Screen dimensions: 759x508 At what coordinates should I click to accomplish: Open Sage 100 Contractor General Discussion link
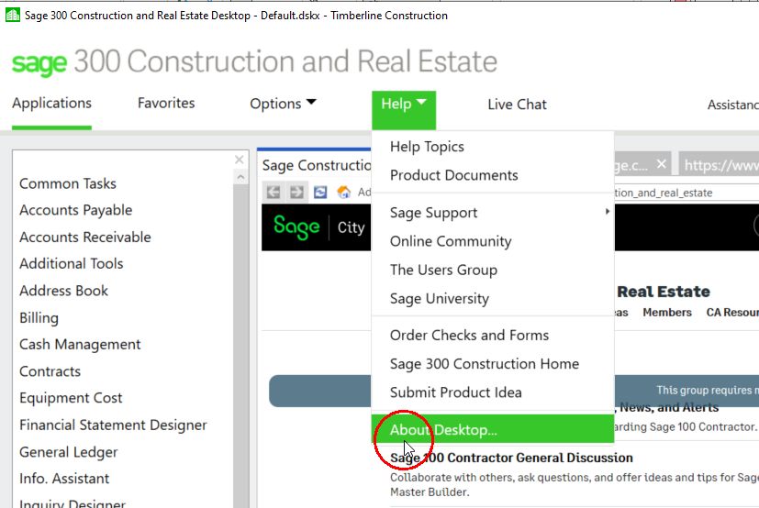click(x=511, y=458)
